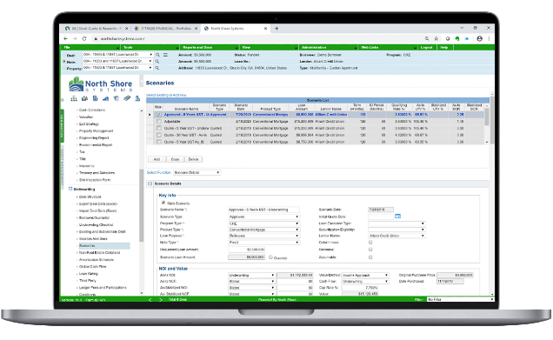Click the bar chart icon in sidebar toolbar
The width and height of the screenshot is (553, 340).
(x=105, y=98)
